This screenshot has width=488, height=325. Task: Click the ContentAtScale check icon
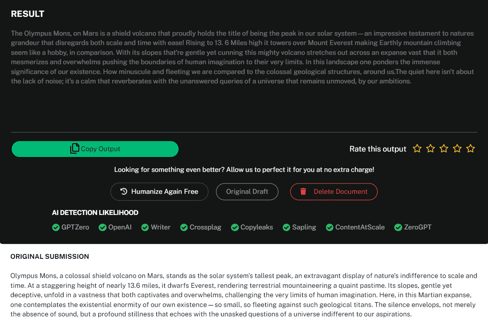coord(330,227)
